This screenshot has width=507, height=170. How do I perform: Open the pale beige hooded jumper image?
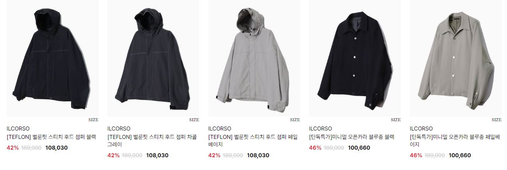254,58
